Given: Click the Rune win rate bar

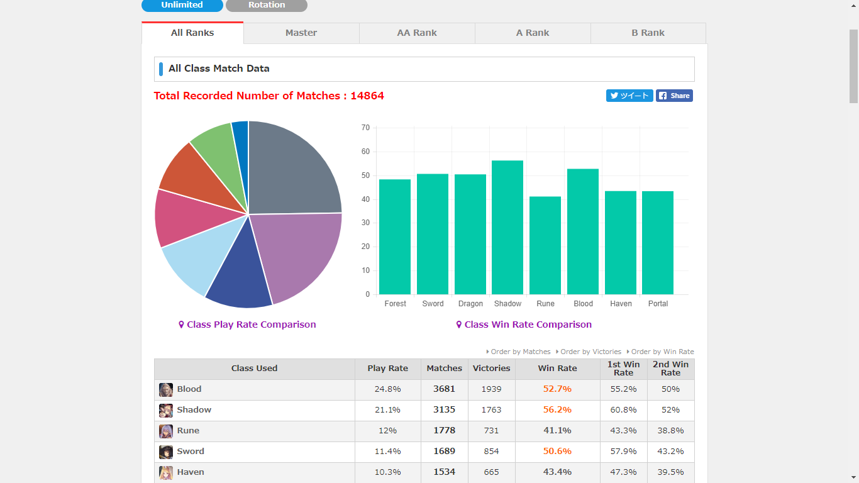Looking at the screenshot, I should (545, 245).
